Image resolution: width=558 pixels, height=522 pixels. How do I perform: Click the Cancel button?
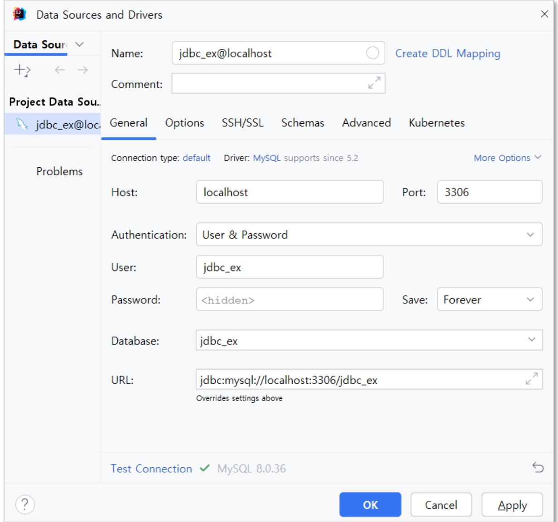(441, 505)
